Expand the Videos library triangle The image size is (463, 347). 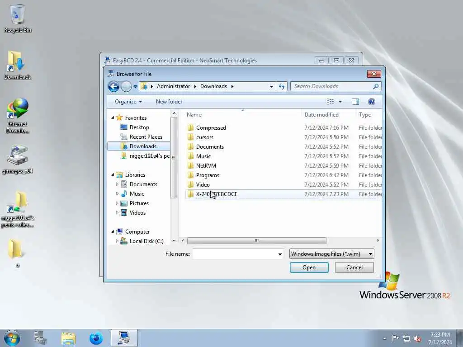click(x=117, y=212)
